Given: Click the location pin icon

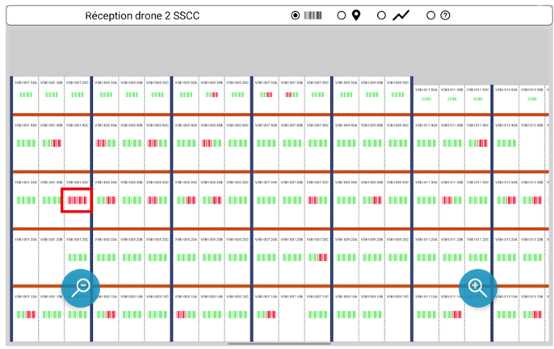Looking at the screenshot, I should pos(355,15).
